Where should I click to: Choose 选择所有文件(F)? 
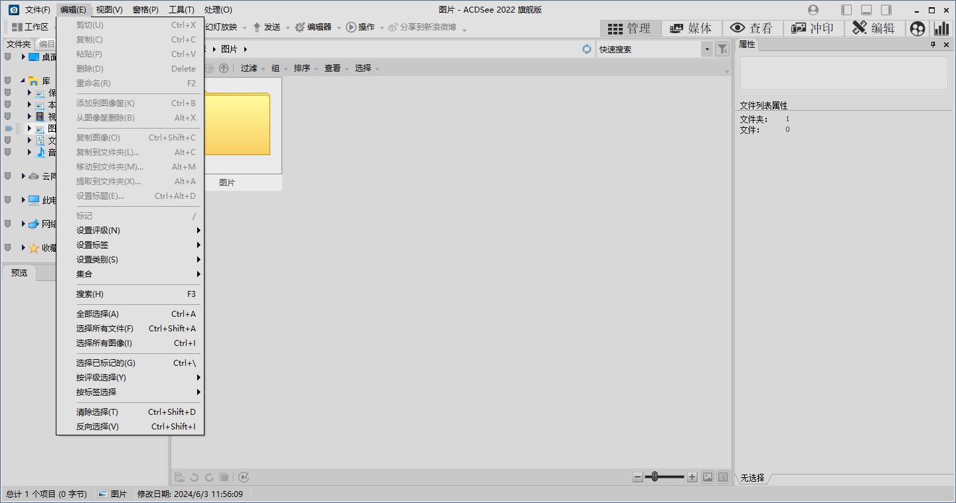click(130, 329)
